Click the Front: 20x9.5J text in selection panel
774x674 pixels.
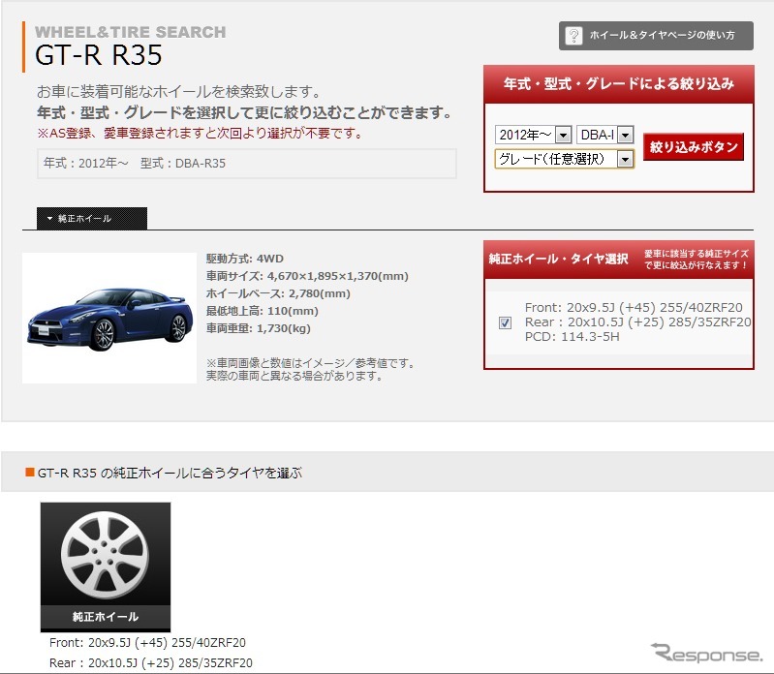point(634,307)
